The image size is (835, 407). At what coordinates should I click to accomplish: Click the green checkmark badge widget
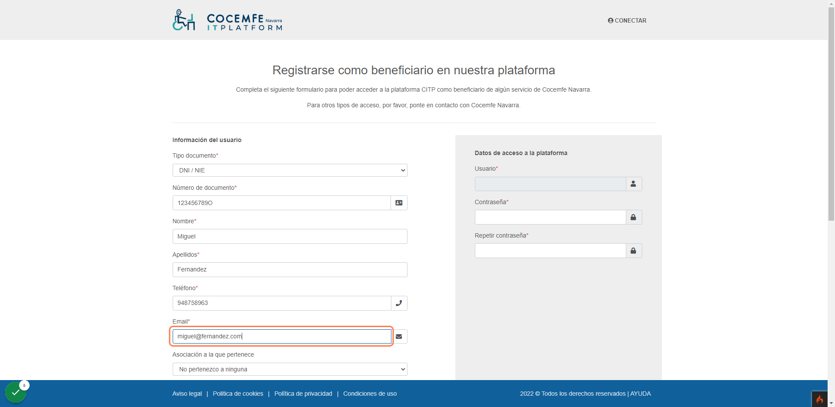pos(16,392)
